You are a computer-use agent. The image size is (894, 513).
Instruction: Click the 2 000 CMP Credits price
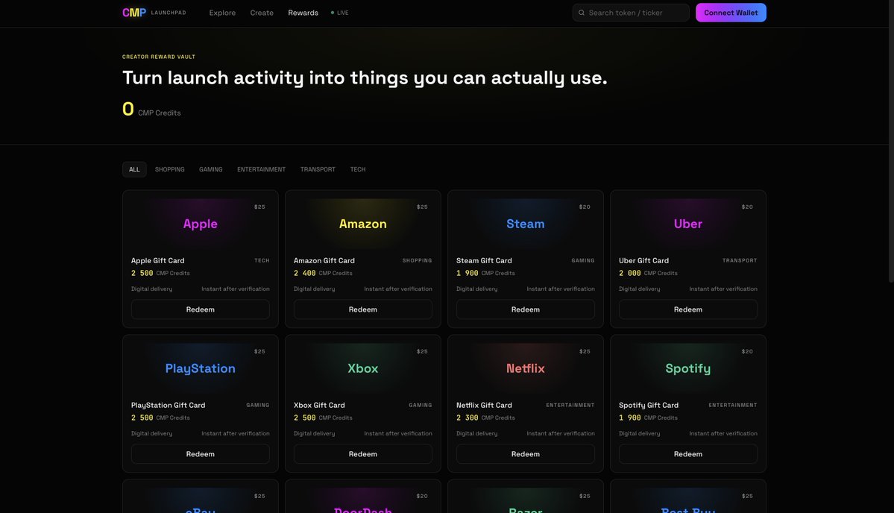[x=648, y=273]
